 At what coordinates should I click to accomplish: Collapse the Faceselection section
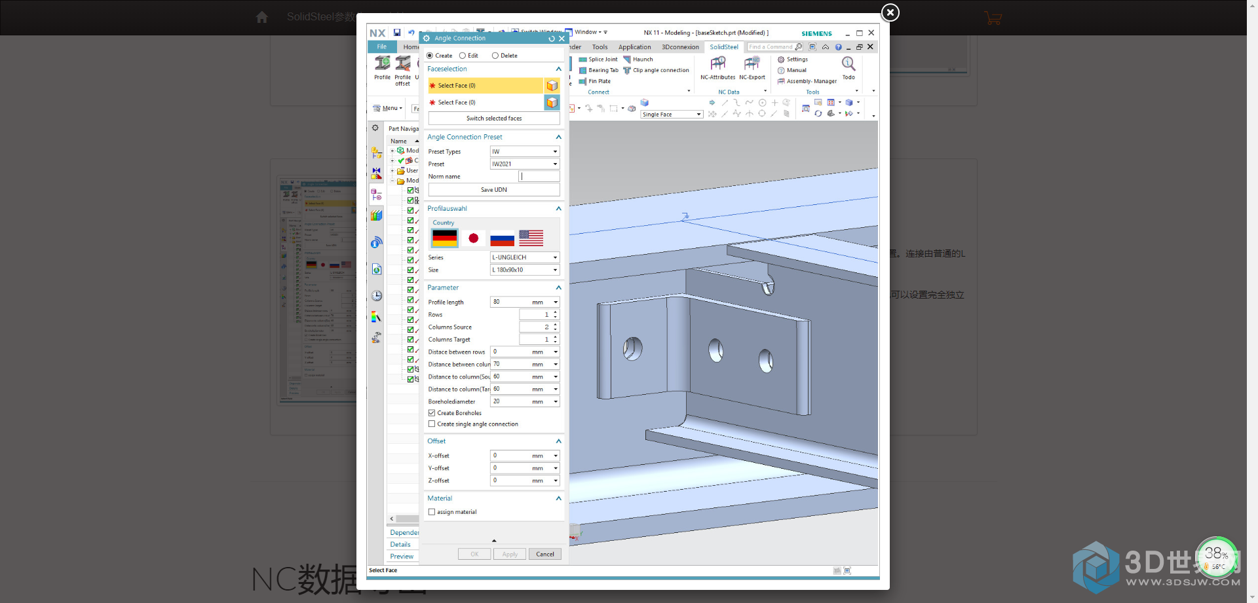[x=559, y=69]
